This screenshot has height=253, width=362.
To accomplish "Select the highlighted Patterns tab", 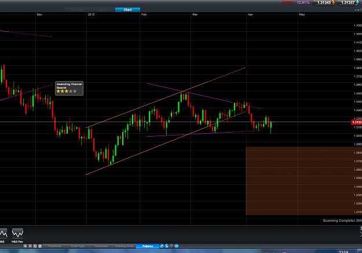I will point(148,246).
